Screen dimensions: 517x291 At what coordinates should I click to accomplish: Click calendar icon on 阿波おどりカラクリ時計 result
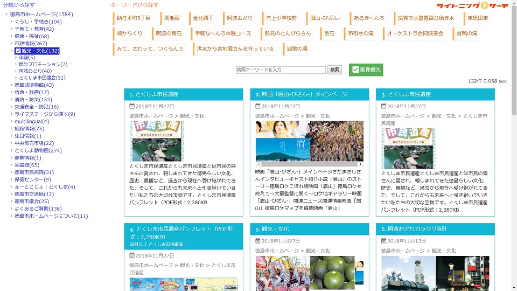point(383,241)
